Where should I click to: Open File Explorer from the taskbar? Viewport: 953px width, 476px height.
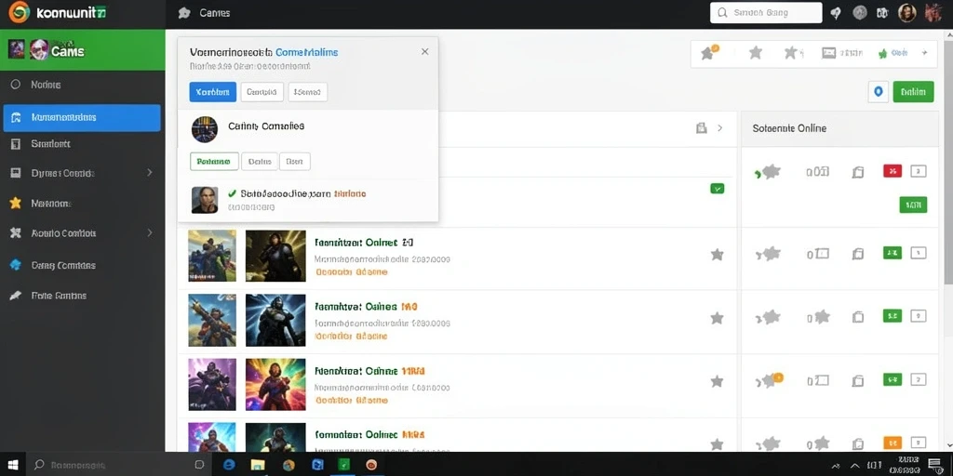click(259, 465)
